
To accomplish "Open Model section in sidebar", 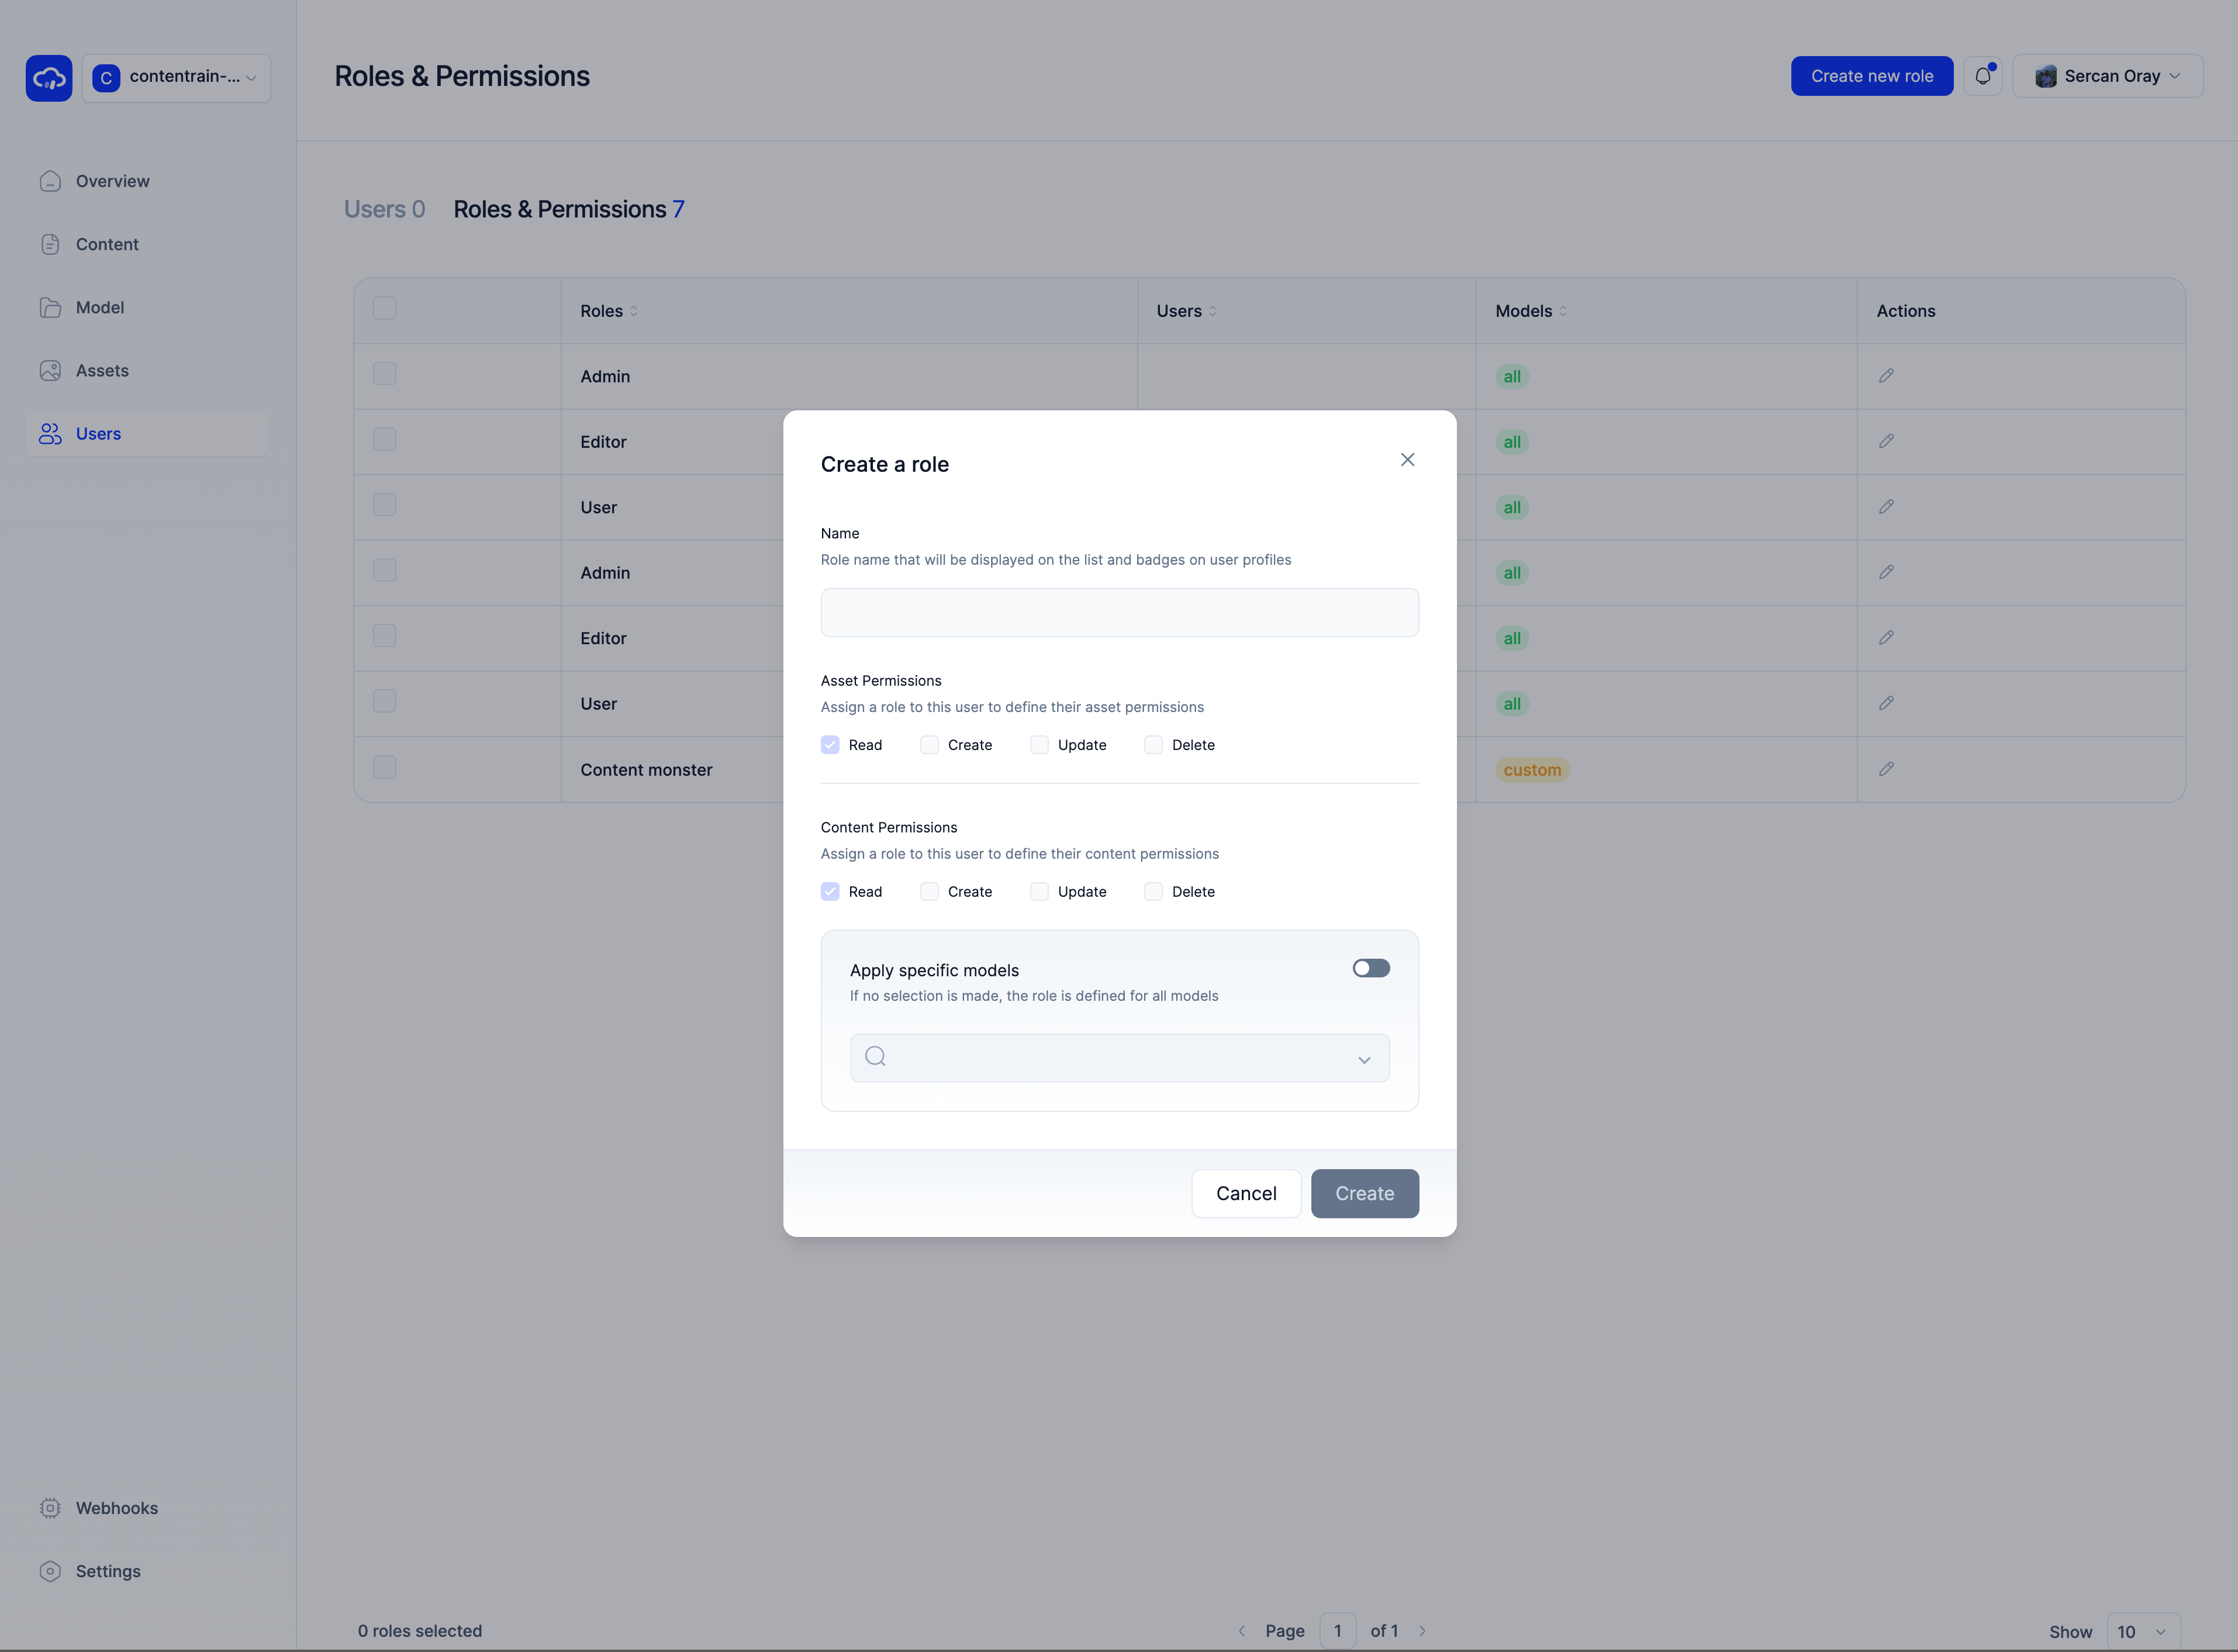I will pos(100,308).
